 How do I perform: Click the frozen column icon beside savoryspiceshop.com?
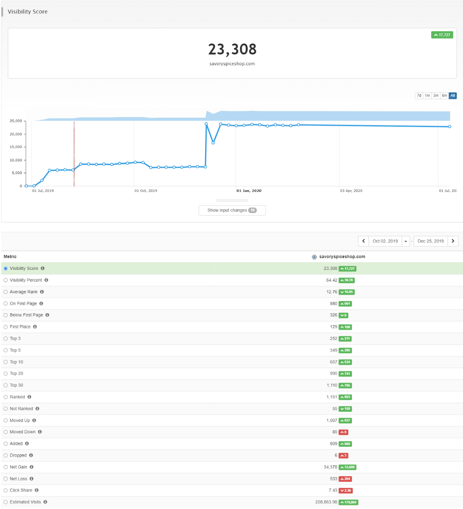click(x=314, y=257)
